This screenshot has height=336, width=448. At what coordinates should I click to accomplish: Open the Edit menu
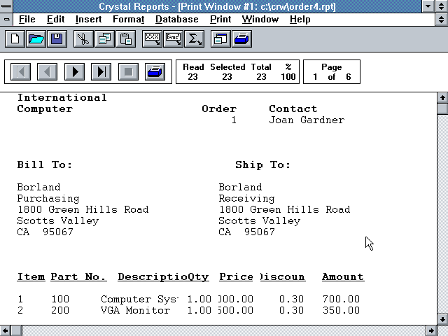pyautogui.click(x=56, y=19)
